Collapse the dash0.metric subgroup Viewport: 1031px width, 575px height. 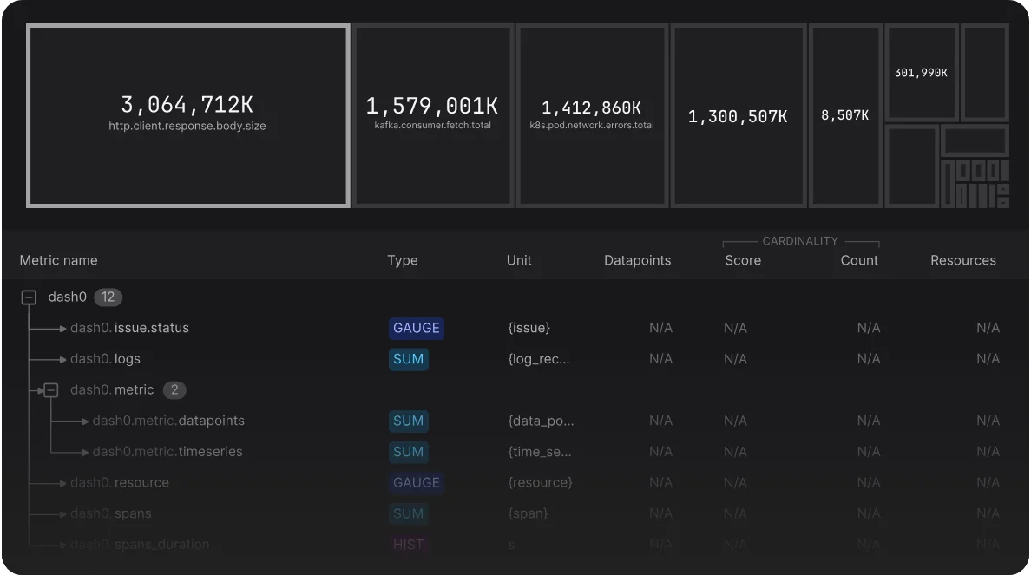point(51,390)
